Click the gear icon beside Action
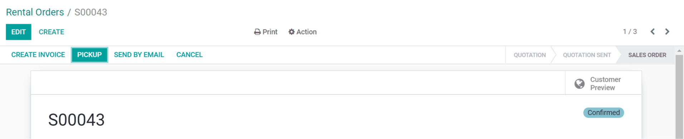Screen dimensions: 684x139 tap(291, 32)
